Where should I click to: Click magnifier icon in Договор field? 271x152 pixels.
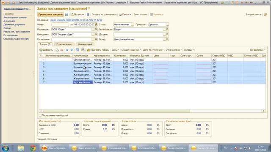[x=167, y=35]
